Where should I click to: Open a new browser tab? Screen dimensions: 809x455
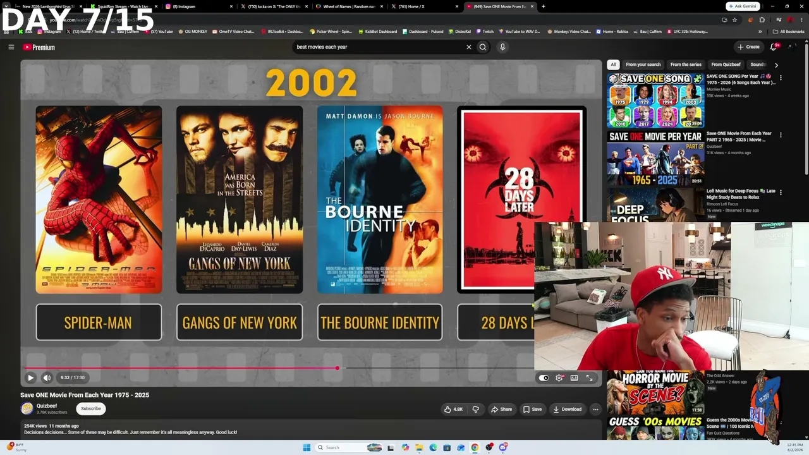[543, 6]
